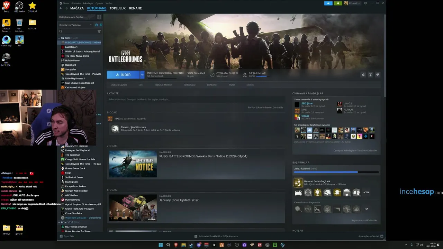Open İndirmeler Duraklatıldı downloads status
The width and height of the screenshot is (443, 249).
click(x=216, y=236)
